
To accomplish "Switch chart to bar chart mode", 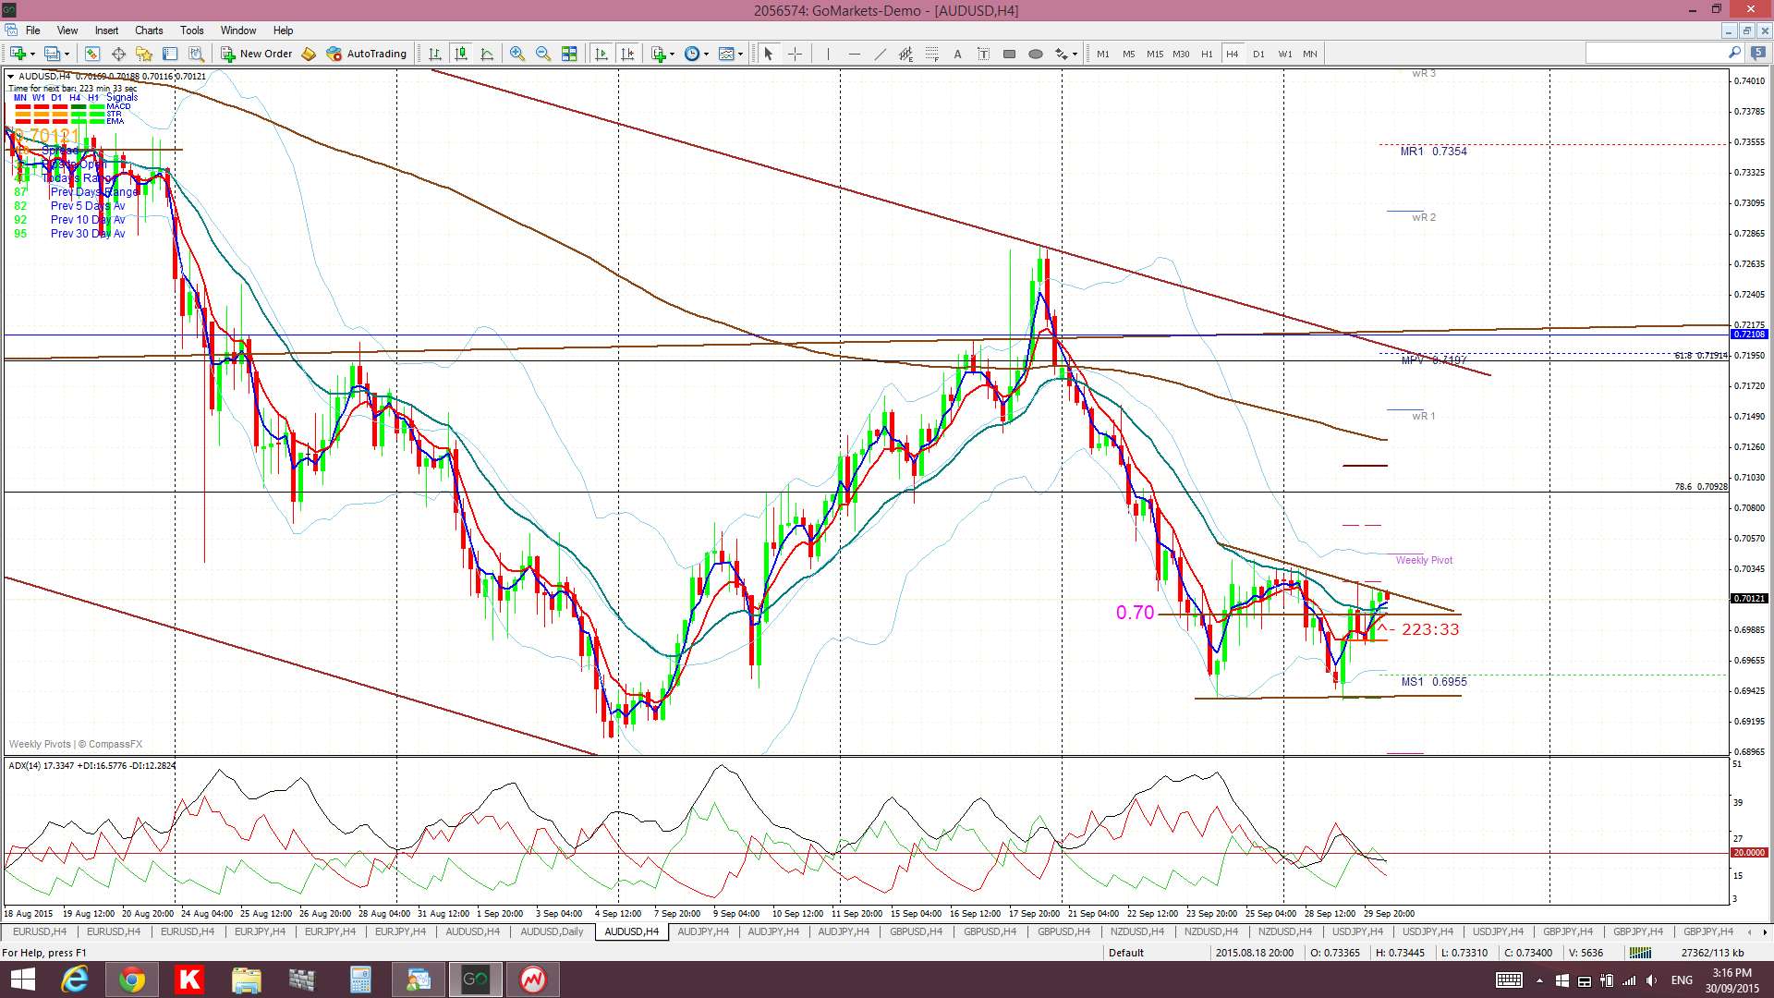I will click(435, 54).
